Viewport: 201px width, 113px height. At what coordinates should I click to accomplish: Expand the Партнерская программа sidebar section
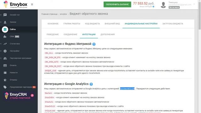coord(1,58)
